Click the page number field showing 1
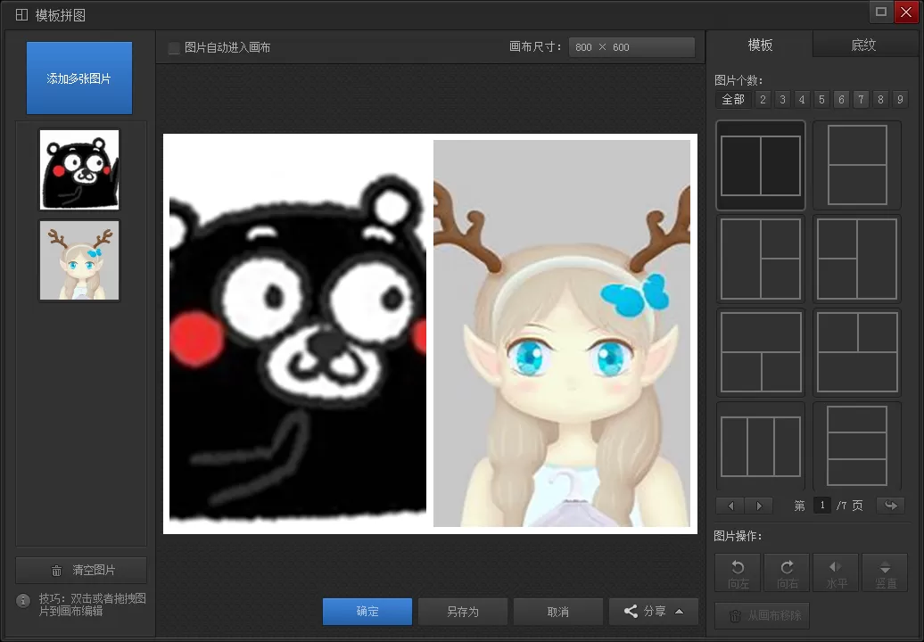This screenshot has width=924, height=642. [x=822, y=506]
